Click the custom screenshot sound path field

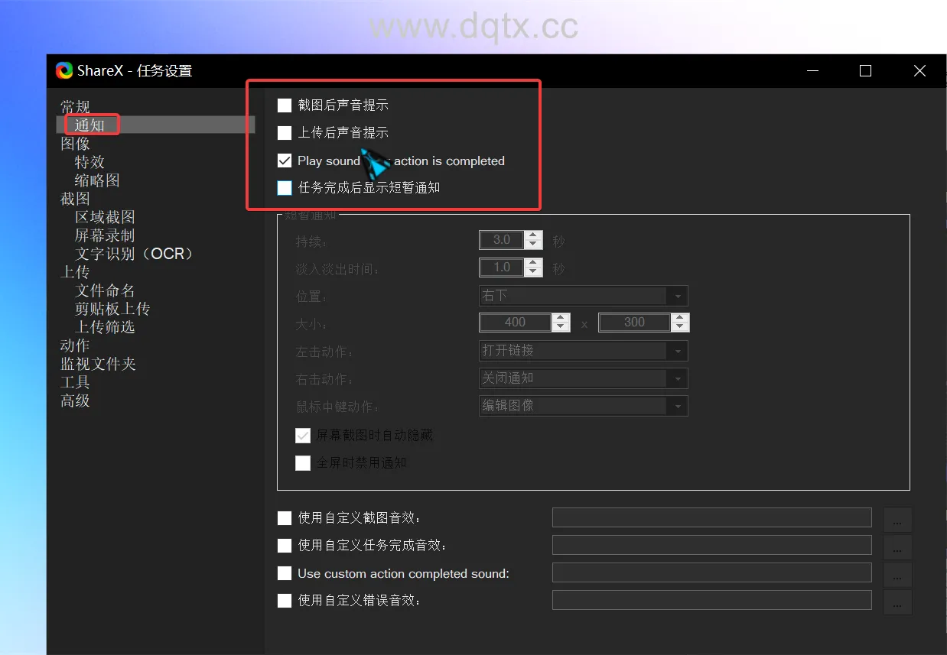tap(711, 518)
